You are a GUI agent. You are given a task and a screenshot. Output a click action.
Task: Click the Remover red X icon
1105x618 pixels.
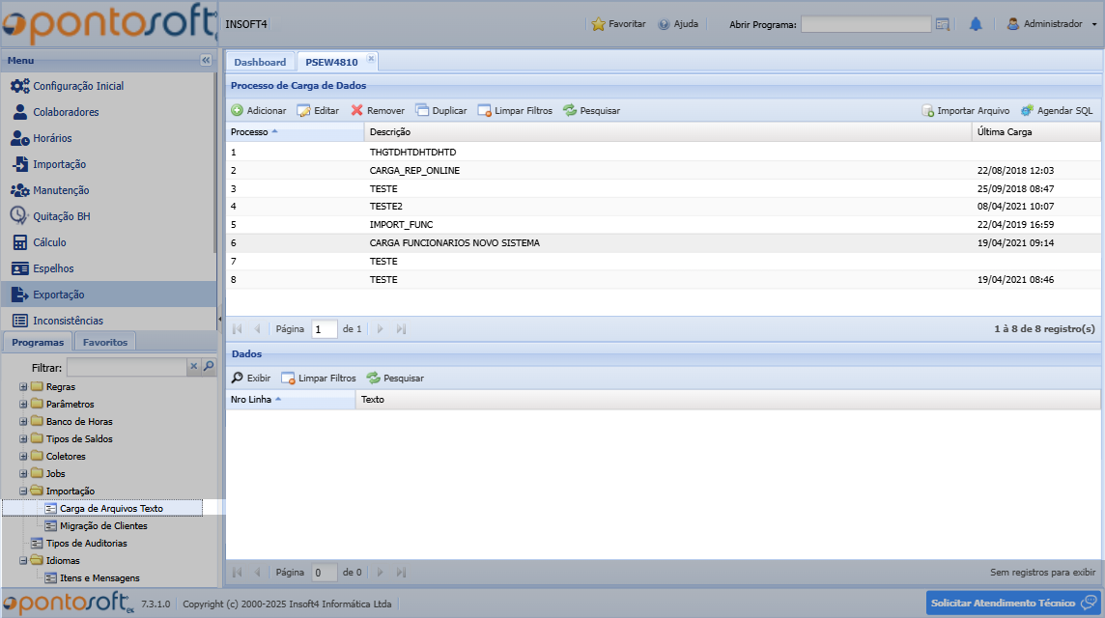coord(356,111)
